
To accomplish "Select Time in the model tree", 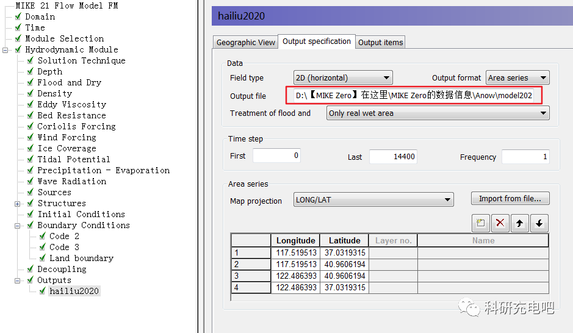I will [x=35, y=28].
